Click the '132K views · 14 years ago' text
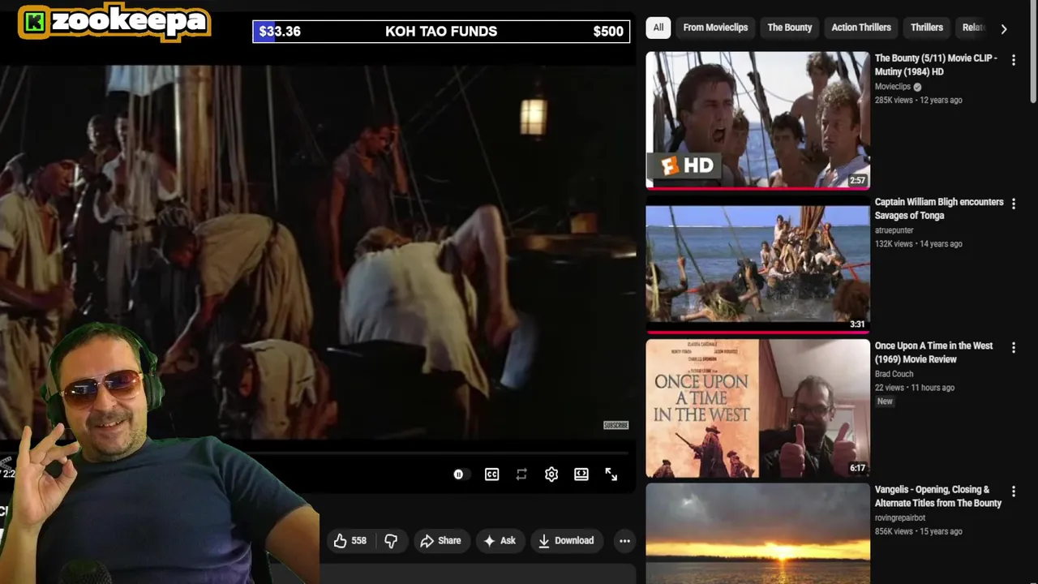1038x584 pixels. coord(919,243)
